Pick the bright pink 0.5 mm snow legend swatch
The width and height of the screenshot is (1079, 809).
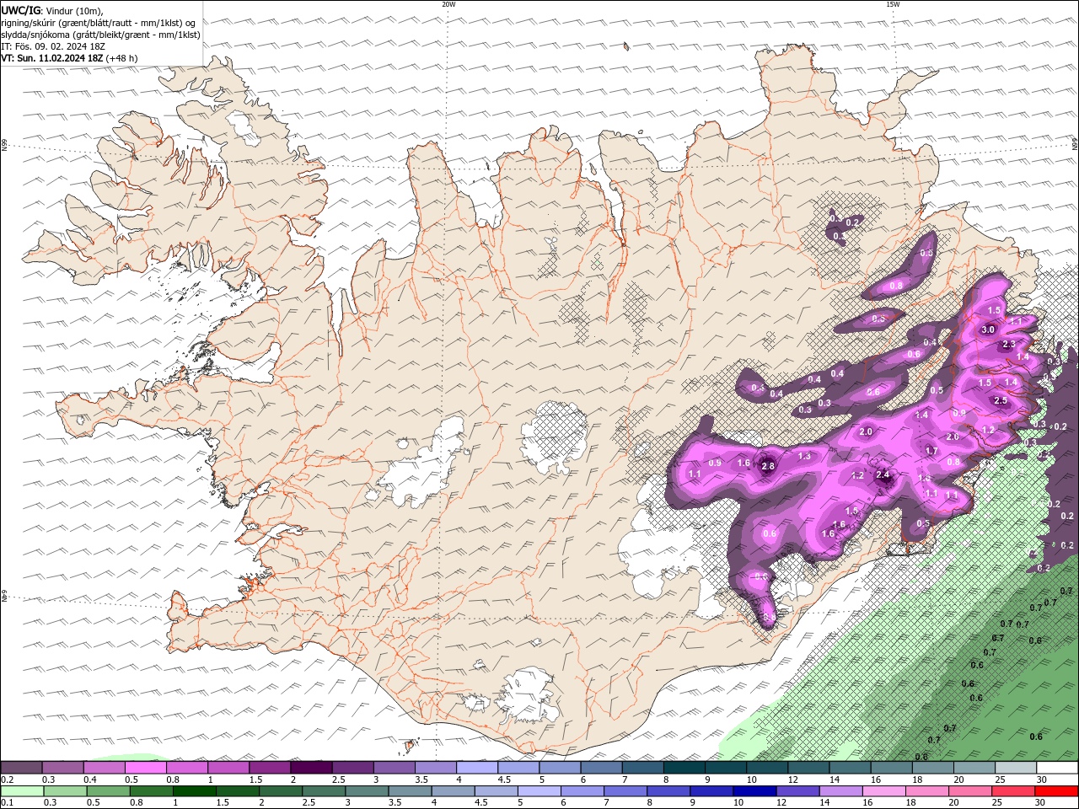[145, 768]
